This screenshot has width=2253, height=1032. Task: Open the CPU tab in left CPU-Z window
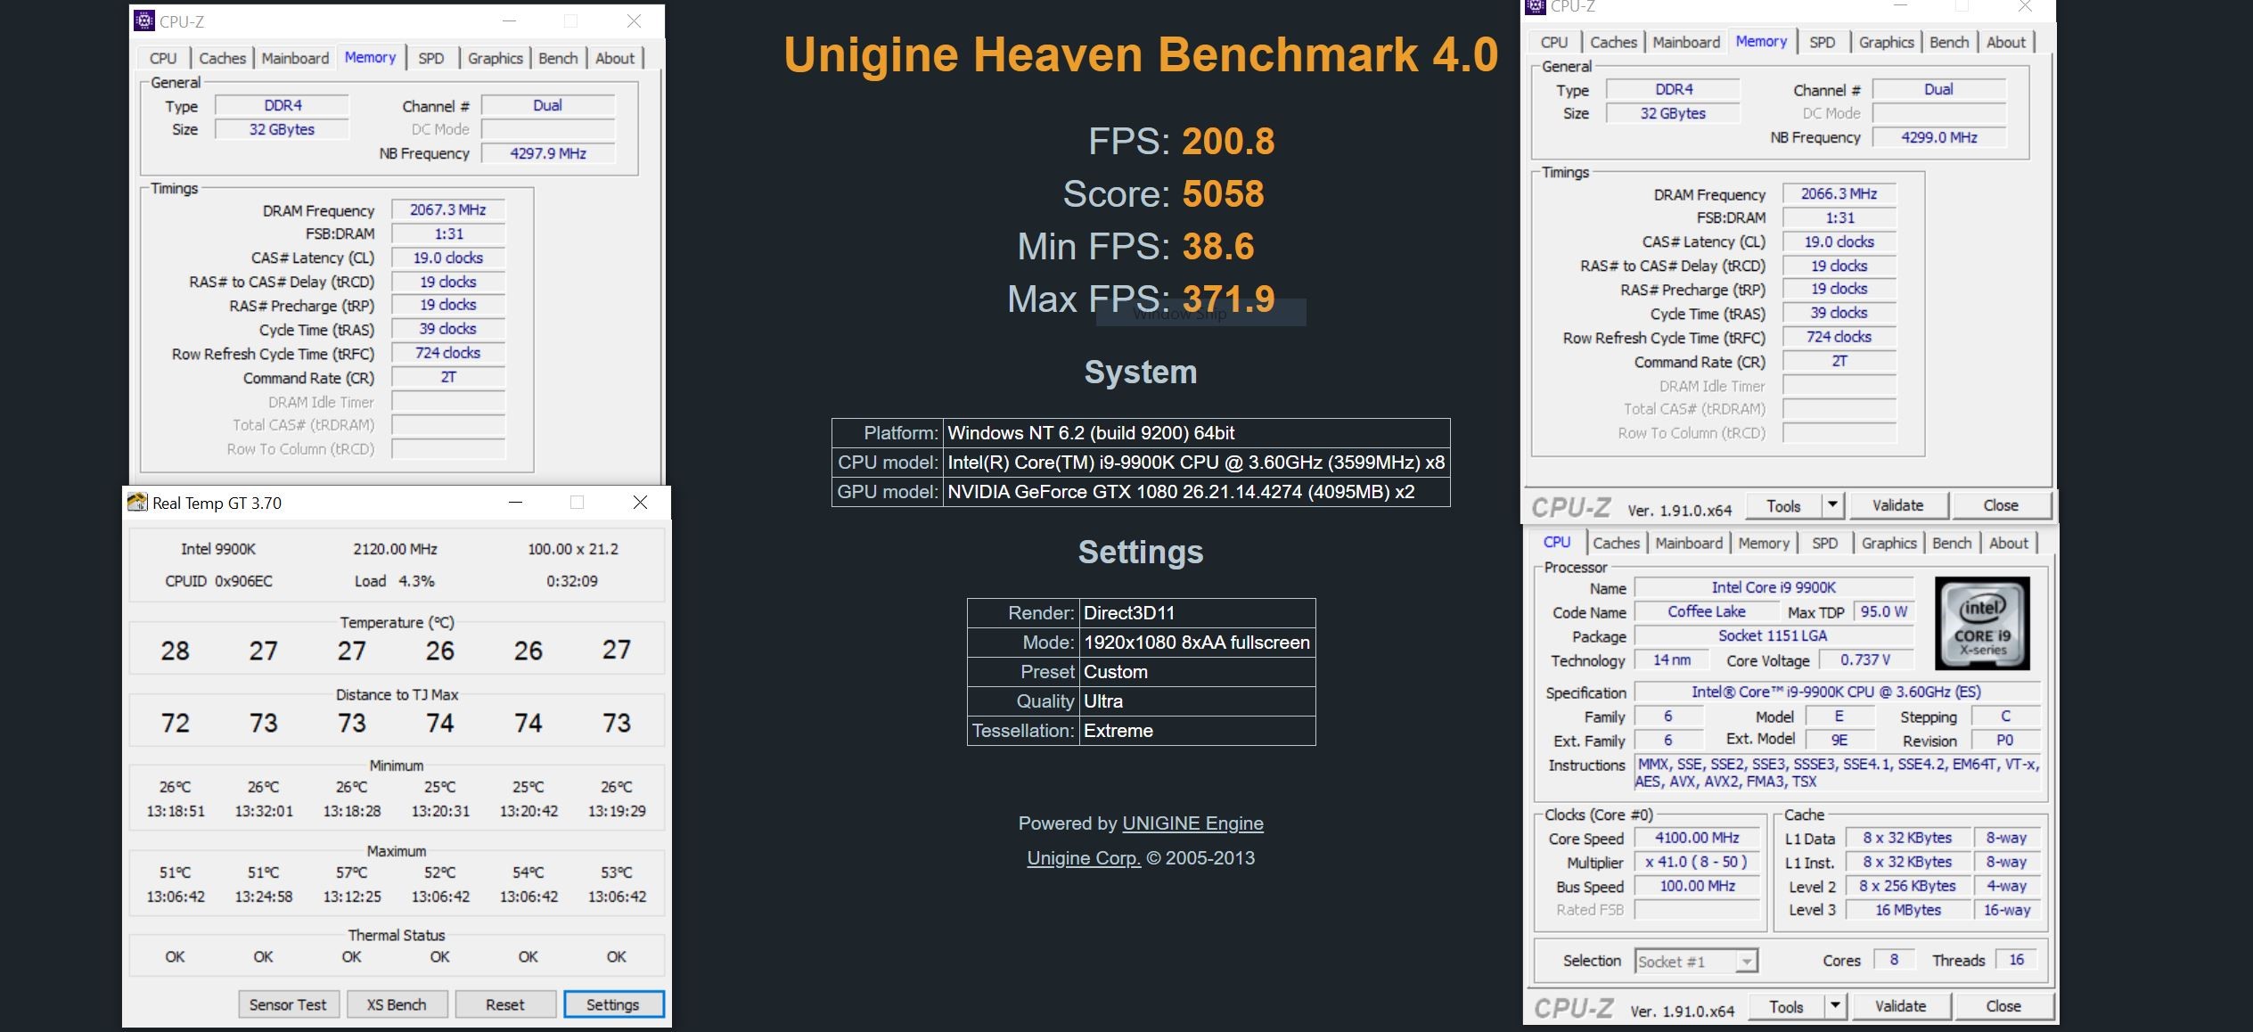tap(163, 58)
